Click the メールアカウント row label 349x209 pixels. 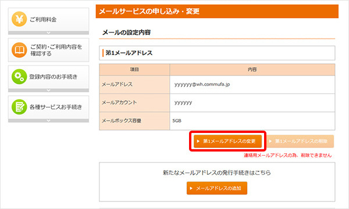[119, 103]
